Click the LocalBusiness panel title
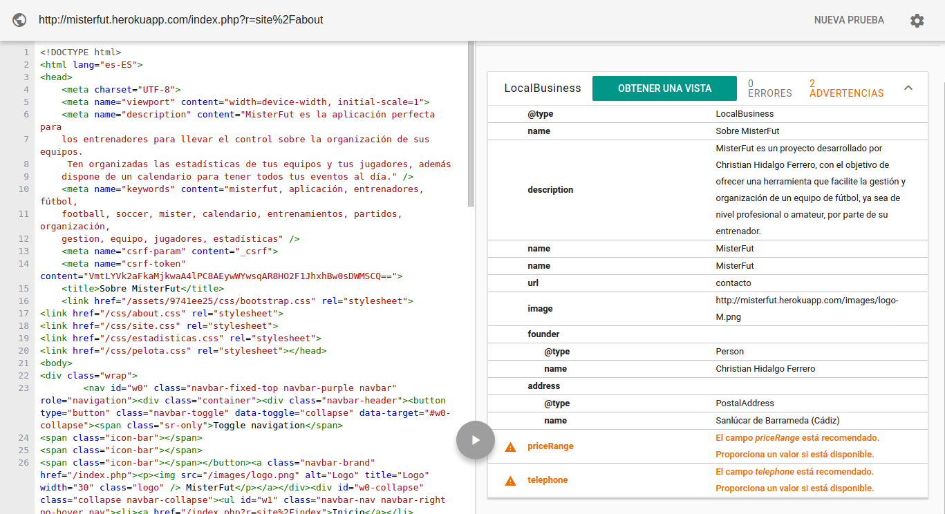Image resolution: width=945 pixels, height=514 pixels. click(543, 88)
